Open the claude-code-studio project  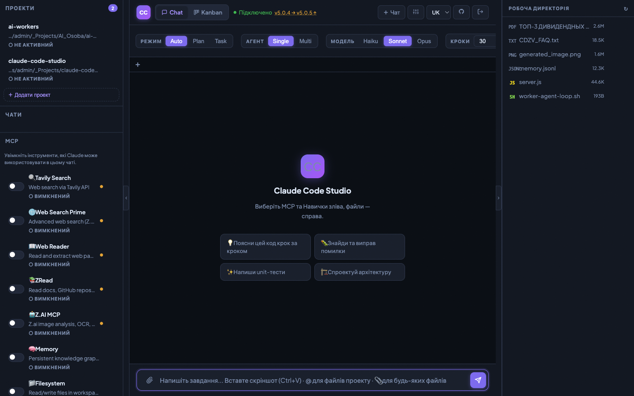[61, 70]
